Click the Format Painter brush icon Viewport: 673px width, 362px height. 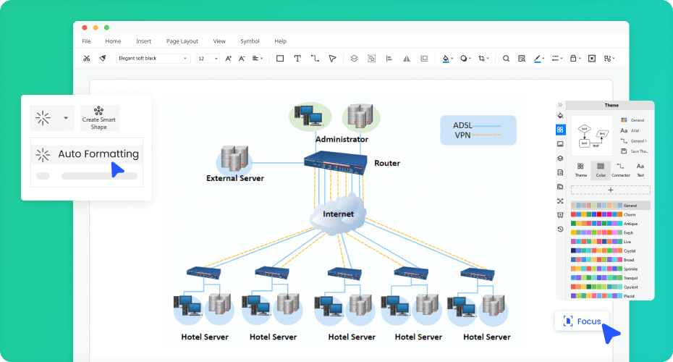(x=103, y=59)
